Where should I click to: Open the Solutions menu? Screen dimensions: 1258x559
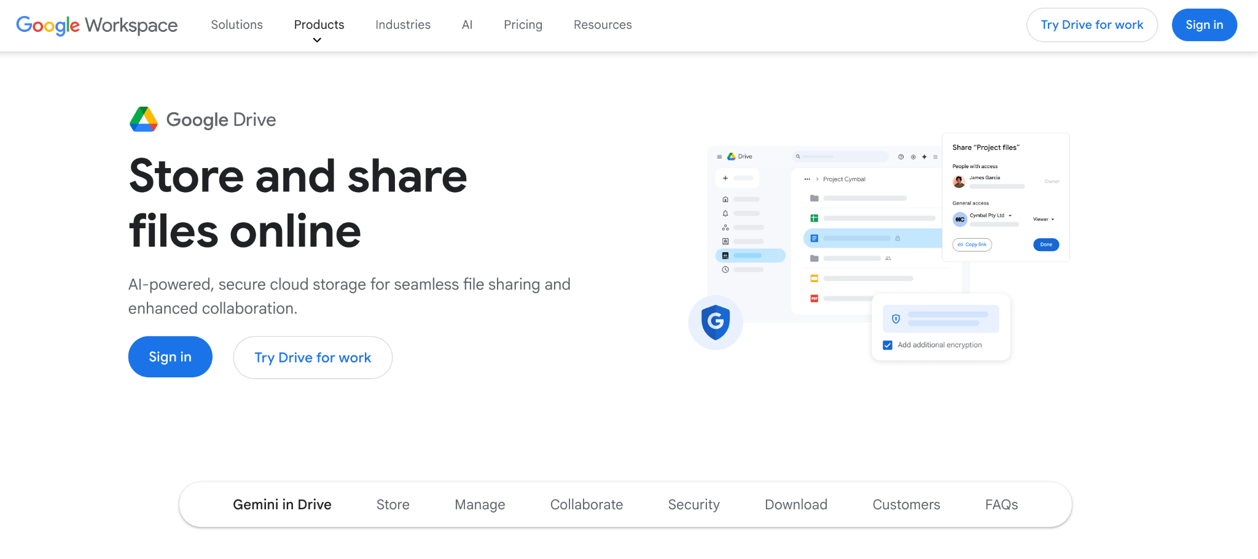click(x=237, y=25)
